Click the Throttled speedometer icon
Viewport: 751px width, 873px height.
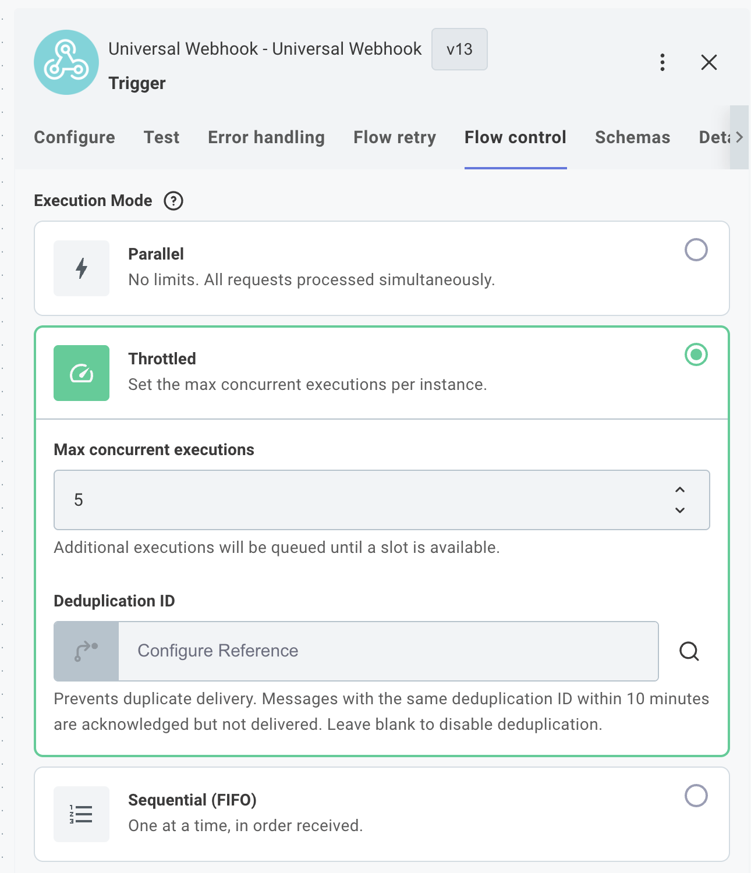point(82,373)
